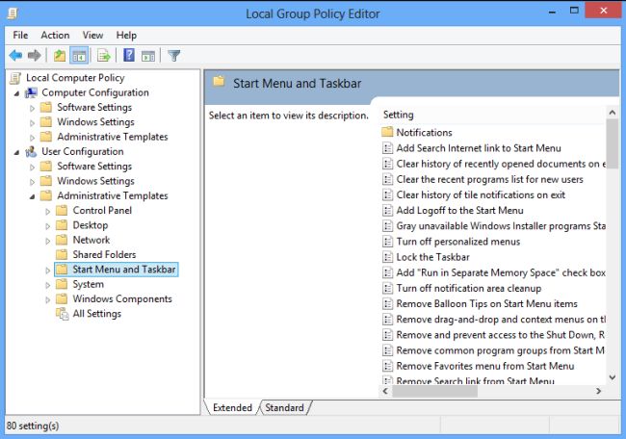626x439 pixels.
Task: Collapse Administrative Templates under User Configuration
Action: pos(33,196)
